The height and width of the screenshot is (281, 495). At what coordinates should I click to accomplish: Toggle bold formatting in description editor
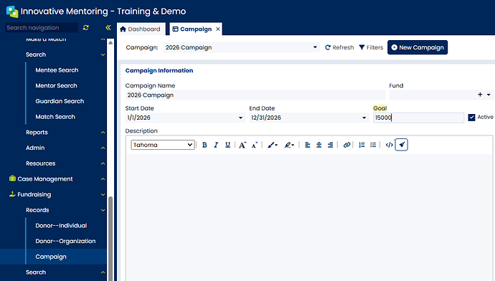pos(204,145)
